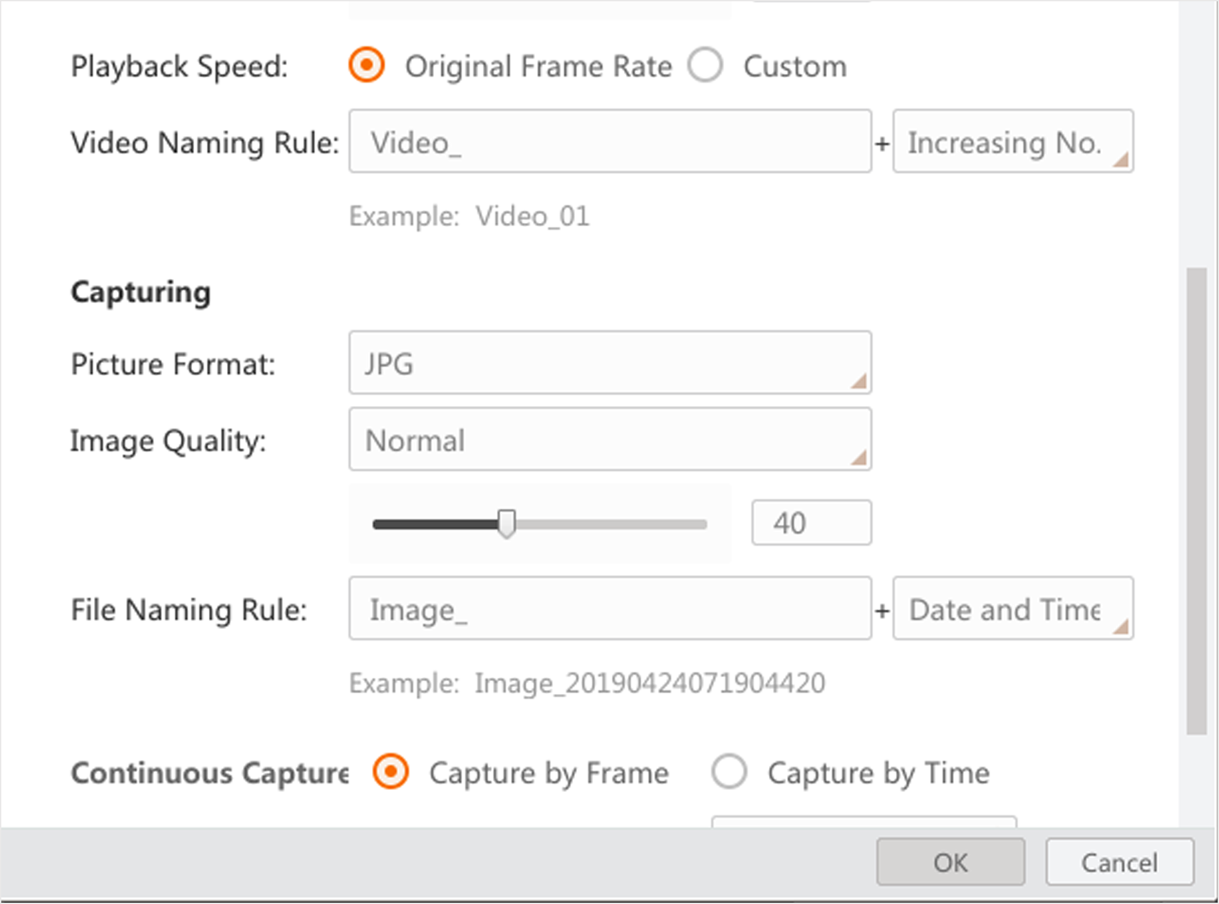Image resolution: width=1219 pixels, height=904 pixels.
Task: Click the light unfilled slider track right of handle
Action: tap(612, 524)
